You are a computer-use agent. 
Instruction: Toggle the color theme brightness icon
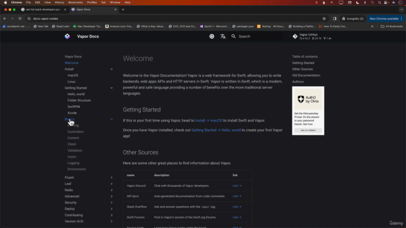click(212, 37)
